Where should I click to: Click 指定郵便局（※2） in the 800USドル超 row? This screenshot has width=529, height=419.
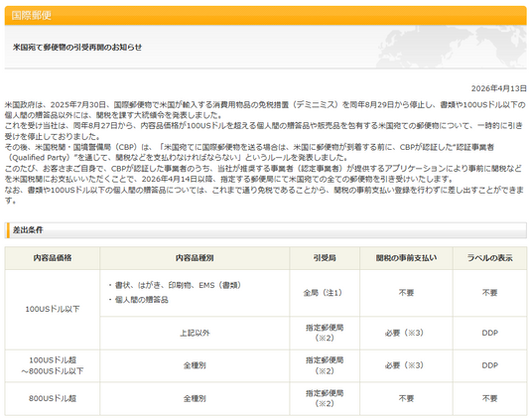325,398
